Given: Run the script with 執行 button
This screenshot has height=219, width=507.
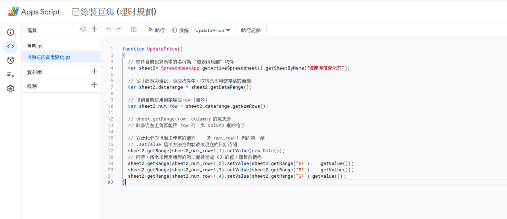Looking at the screenshot, I should [x=157, y=30].
